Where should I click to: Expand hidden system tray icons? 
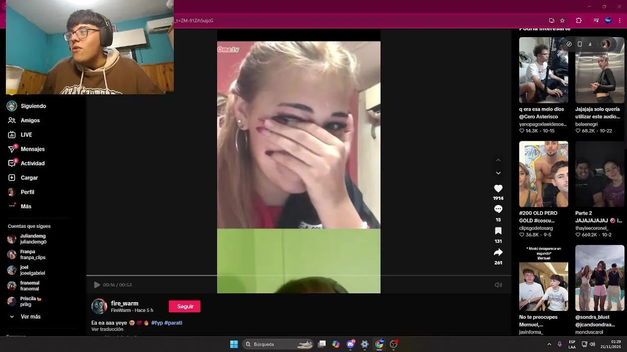coord(549,344)
